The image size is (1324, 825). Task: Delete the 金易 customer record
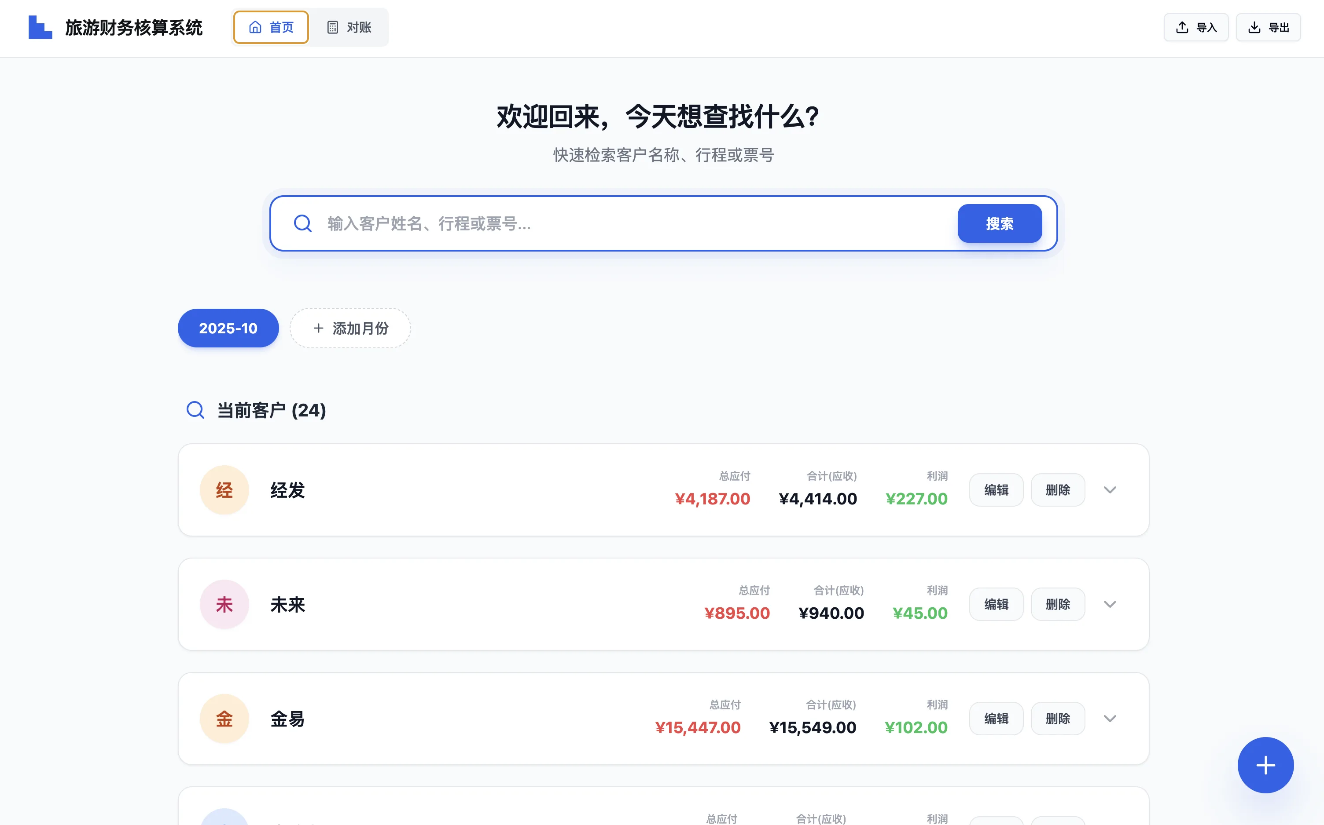click(1058, 719)
